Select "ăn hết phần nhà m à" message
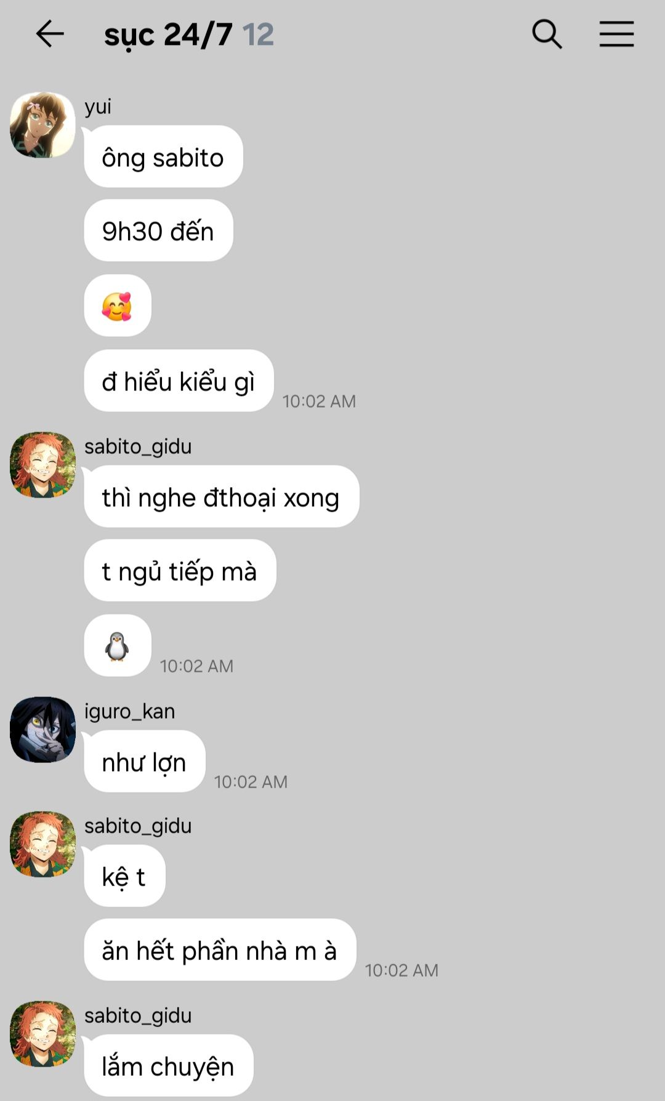Screen dimensions: 665x1101 click(x=220, y=950)
